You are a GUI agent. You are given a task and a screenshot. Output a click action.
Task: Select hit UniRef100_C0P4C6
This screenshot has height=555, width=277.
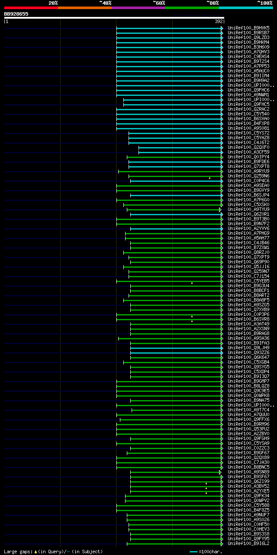(x=248, y=181)
